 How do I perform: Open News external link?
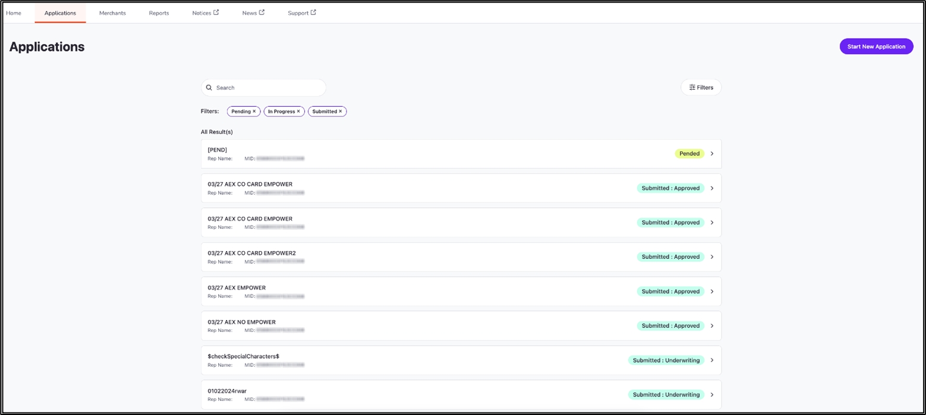tap(253, 13)
